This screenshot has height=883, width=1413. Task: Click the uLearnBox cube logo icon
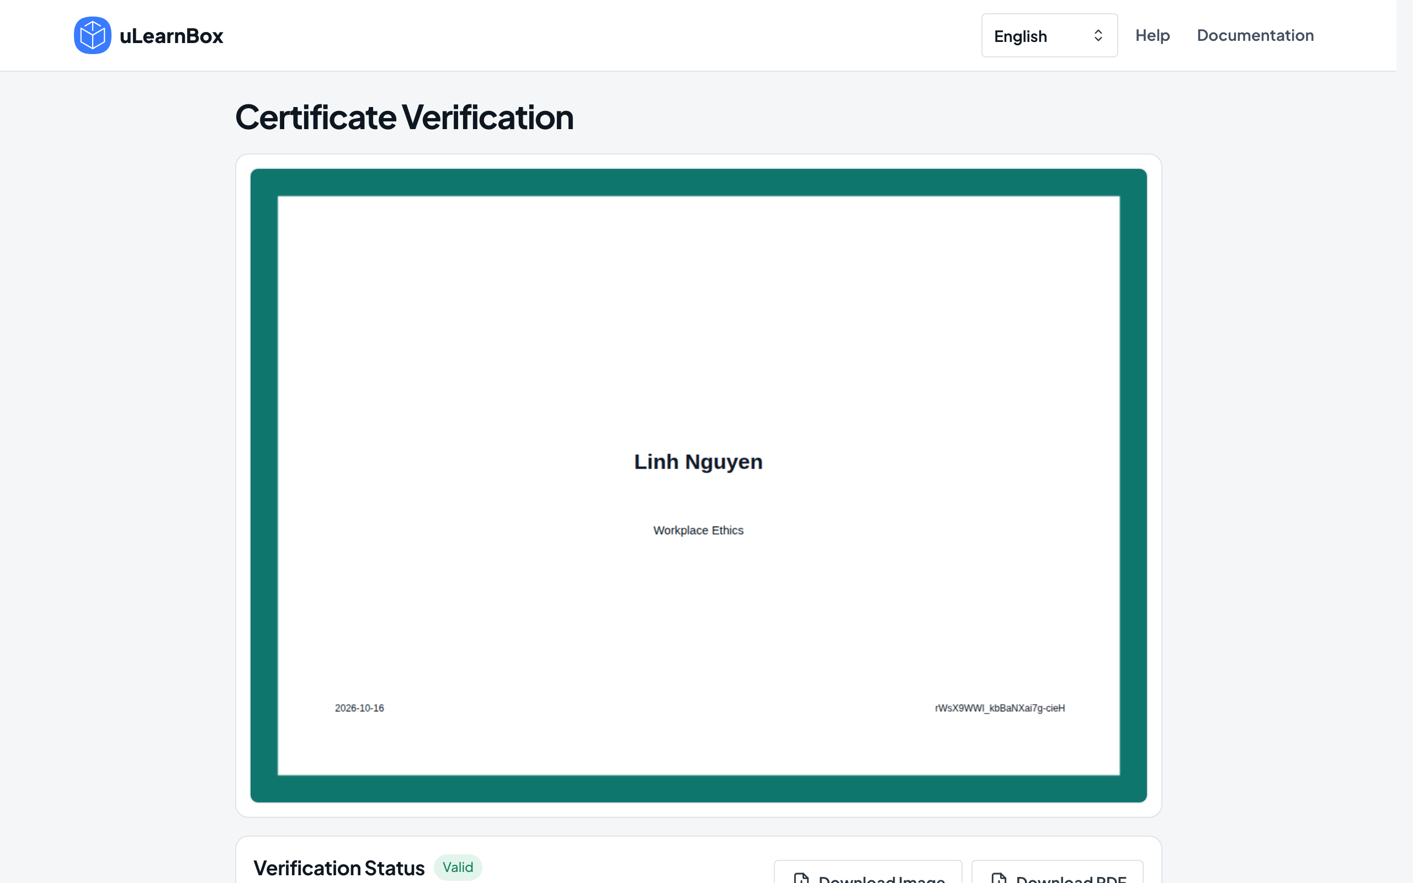[x=92, y=36]
